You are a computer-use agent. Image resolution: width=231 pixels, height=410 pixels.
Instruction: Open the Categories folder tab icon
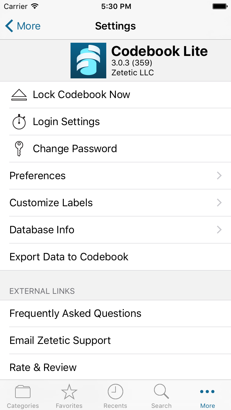[23, 392]
